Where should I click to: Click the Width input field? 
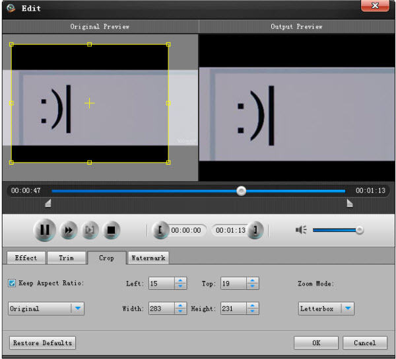pos(161,308)
